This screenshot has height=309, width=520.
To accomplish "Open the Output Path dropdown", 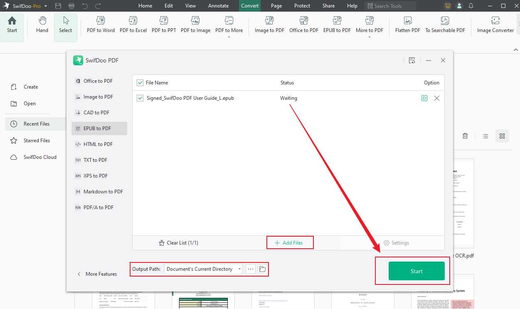I will pyautogui.click(x=204, y=269).
